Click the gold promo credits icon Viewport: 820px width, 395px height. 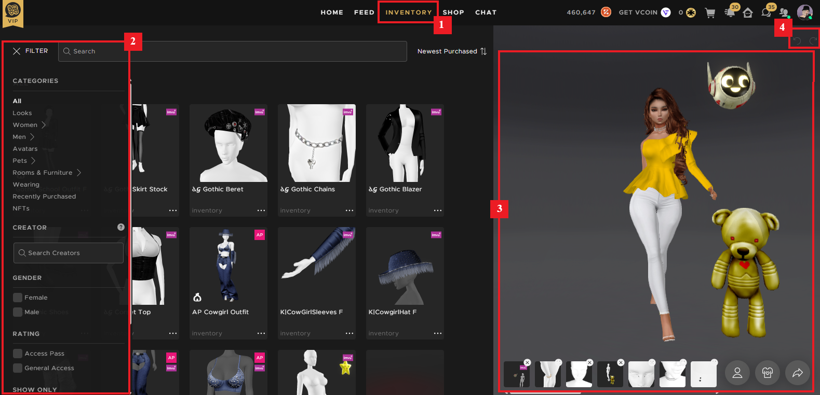(x=691, y=12)
